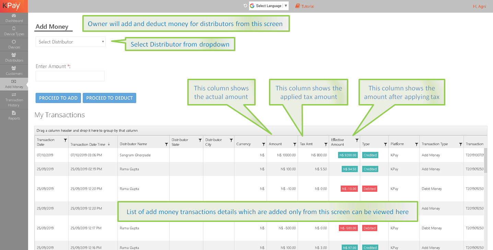The width and height of the screenshot is (493, 250).
Task: Filter the Tax Amt column
Action: (x=326, y=144)
